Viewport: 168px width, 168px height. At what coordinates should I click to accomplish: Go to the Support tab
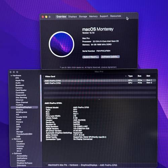[104, 16]
